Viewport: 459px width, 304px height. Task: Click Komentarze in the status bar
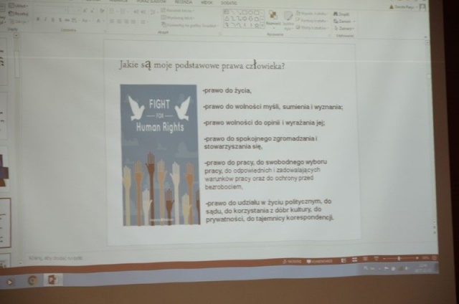point(319,261)
